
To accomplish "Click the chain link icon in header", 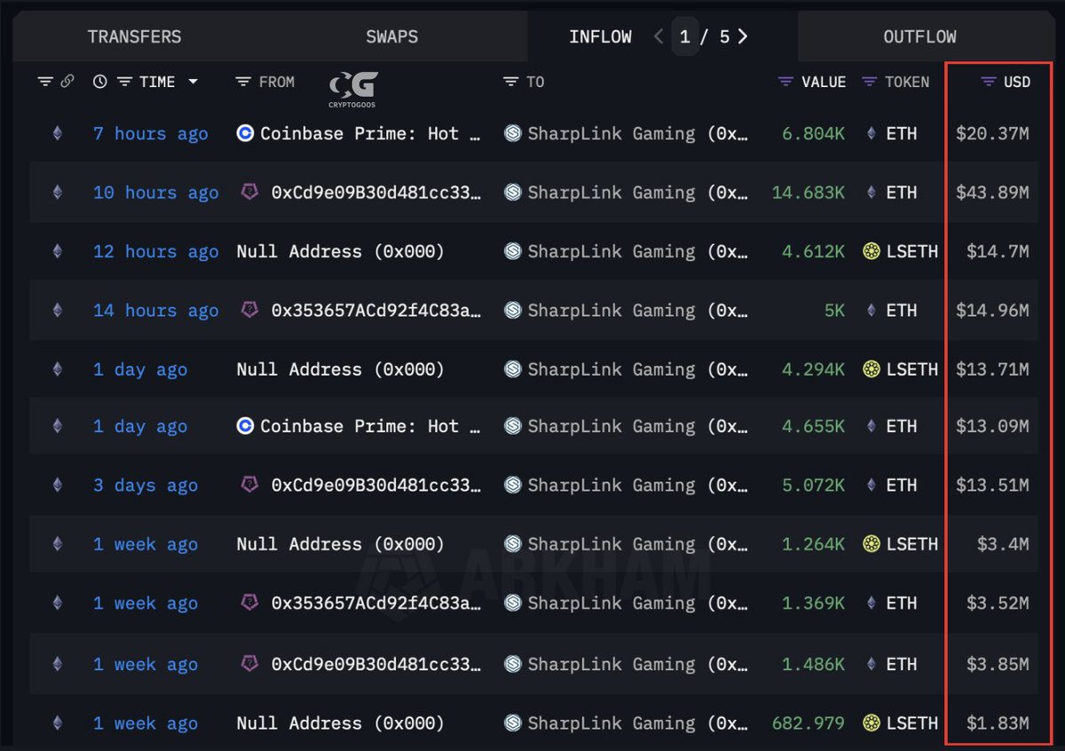I will (x=67, y=82).
